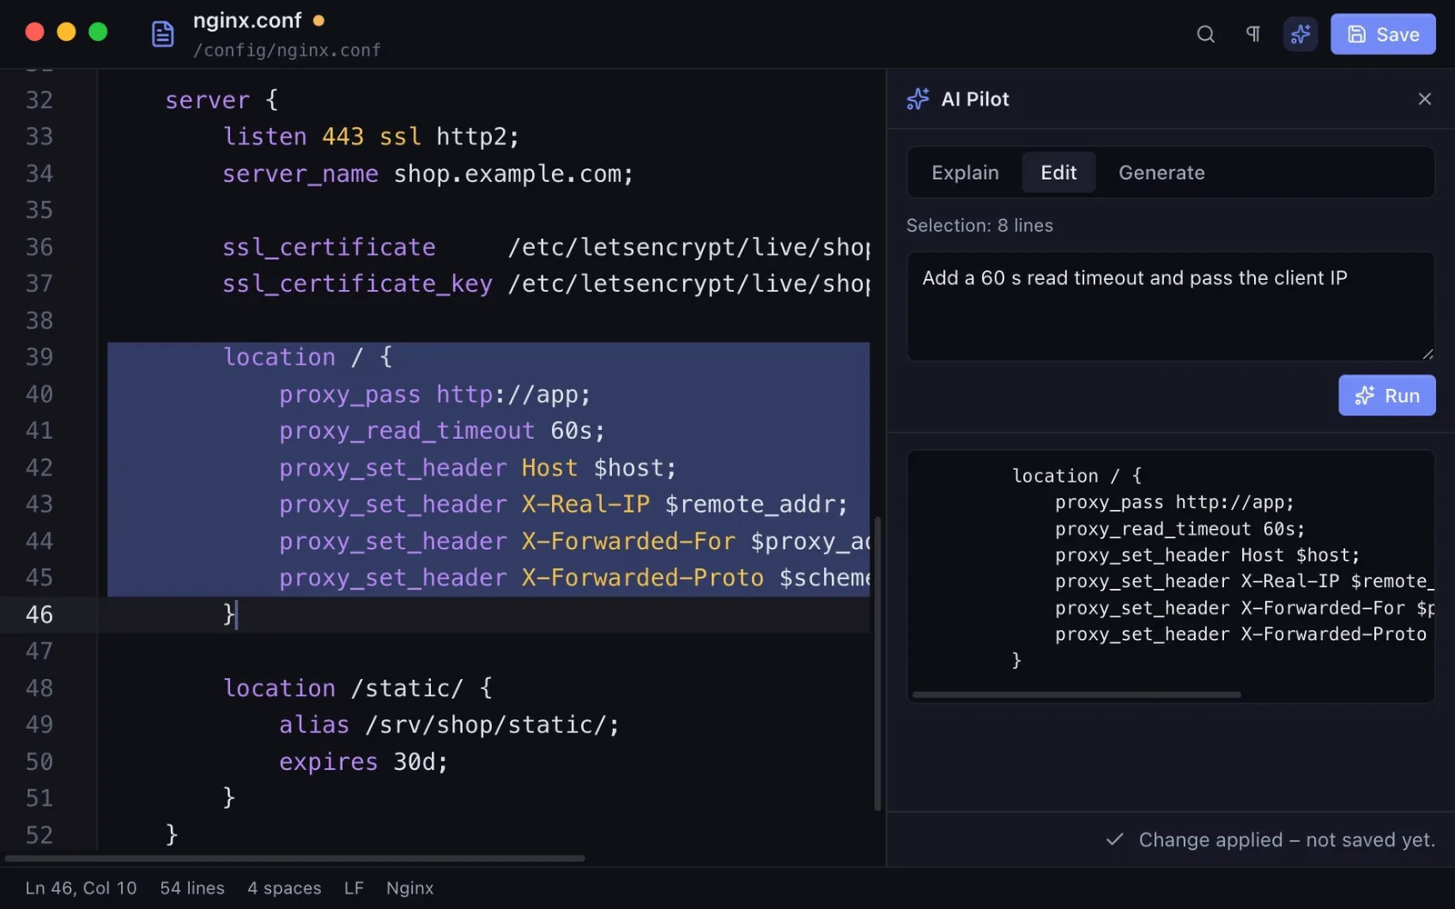Screen dimensions: 1455x909
Task: Click the editor's horizontal scrollbar
Action: (x=296, y=858)
